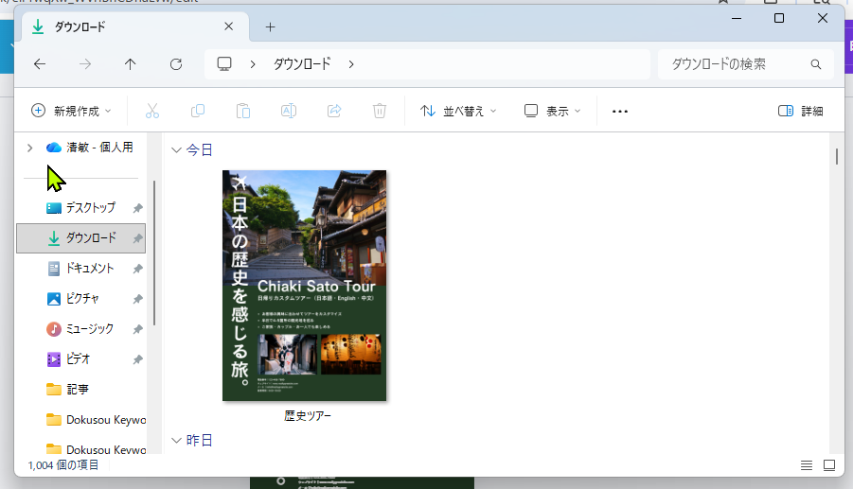Maximize the Explorer window
Screen dimensions: 853x489
click(779, 19)
